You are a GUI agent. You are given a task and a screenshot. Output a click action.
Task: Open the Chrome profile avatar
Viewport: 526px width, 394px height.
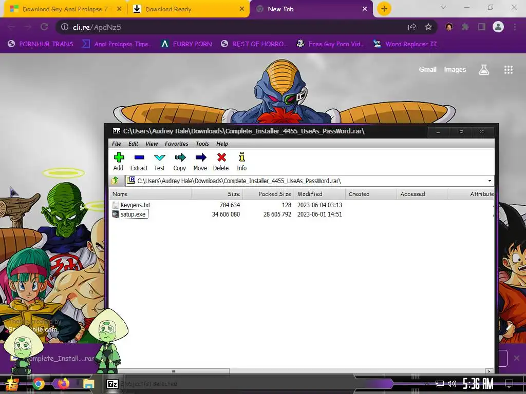click(498, 27)
